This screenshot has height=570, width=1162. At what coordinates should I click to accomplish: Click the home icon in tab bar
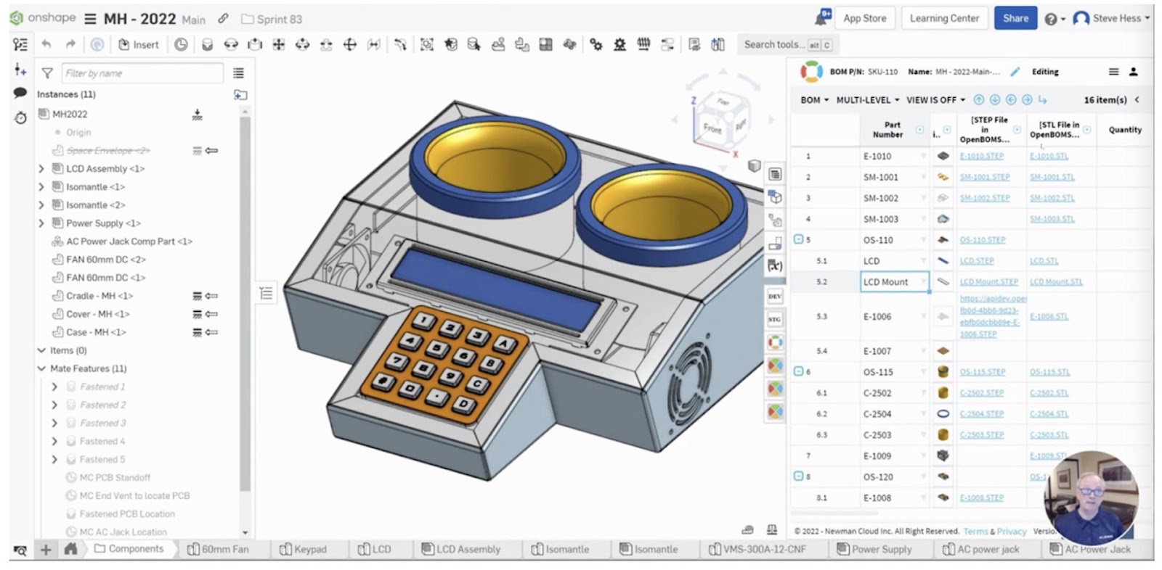click(x=70, y=550)
